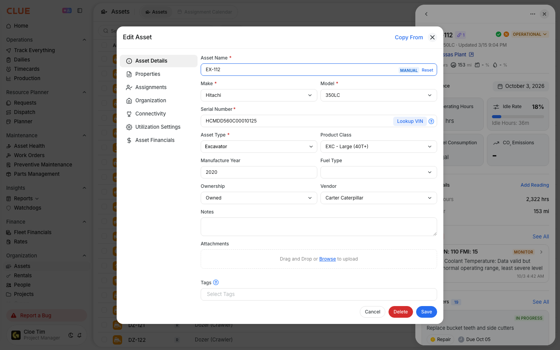
Task: Open the Asset Type dropdown showing Excavator
Action: pyautogui.click(x=259, y=147)
